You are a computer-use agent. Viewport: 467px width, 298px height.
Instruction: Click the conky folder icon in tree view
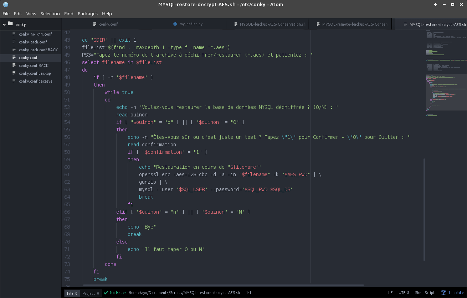click(10, 24)
